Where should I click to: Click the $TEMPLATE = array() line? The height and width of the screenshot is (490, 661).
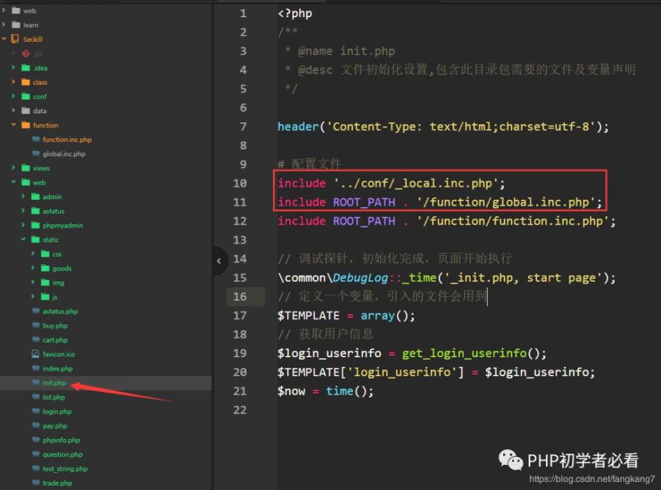(x=346, y=315)
